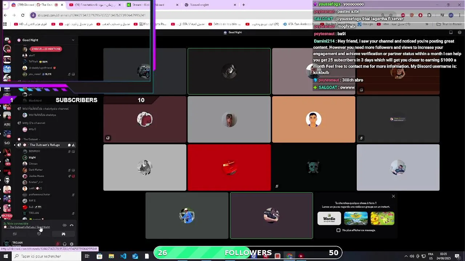Select user Riff X in voice list
Viewport: 465px width, 261px height.
click(x=32, y=201)
